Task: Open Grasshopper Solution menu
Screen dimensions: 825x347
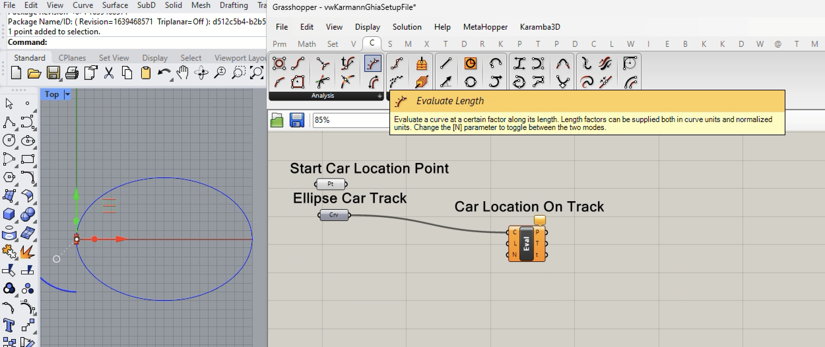Action: (x=407, y=27)
